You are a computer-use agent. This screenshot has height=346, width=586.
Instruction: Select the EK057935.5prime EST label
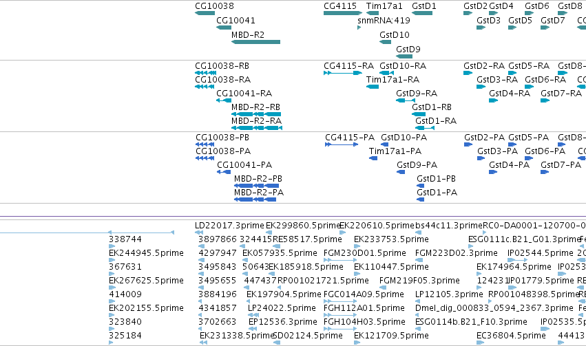coord(280,253)
